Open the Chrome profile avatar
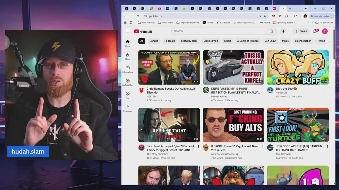The width and height of the screenshot is (339, 190). point(305,16)
